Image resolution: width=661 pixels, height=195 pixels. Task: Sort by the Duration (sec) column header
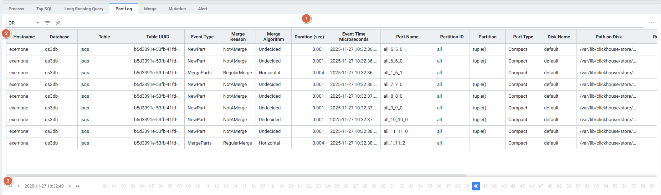tap(309, 37)
